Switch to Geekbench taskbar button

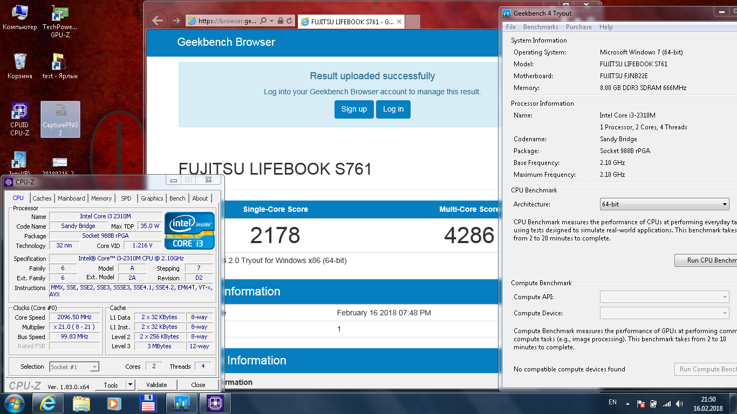[181, 403]
